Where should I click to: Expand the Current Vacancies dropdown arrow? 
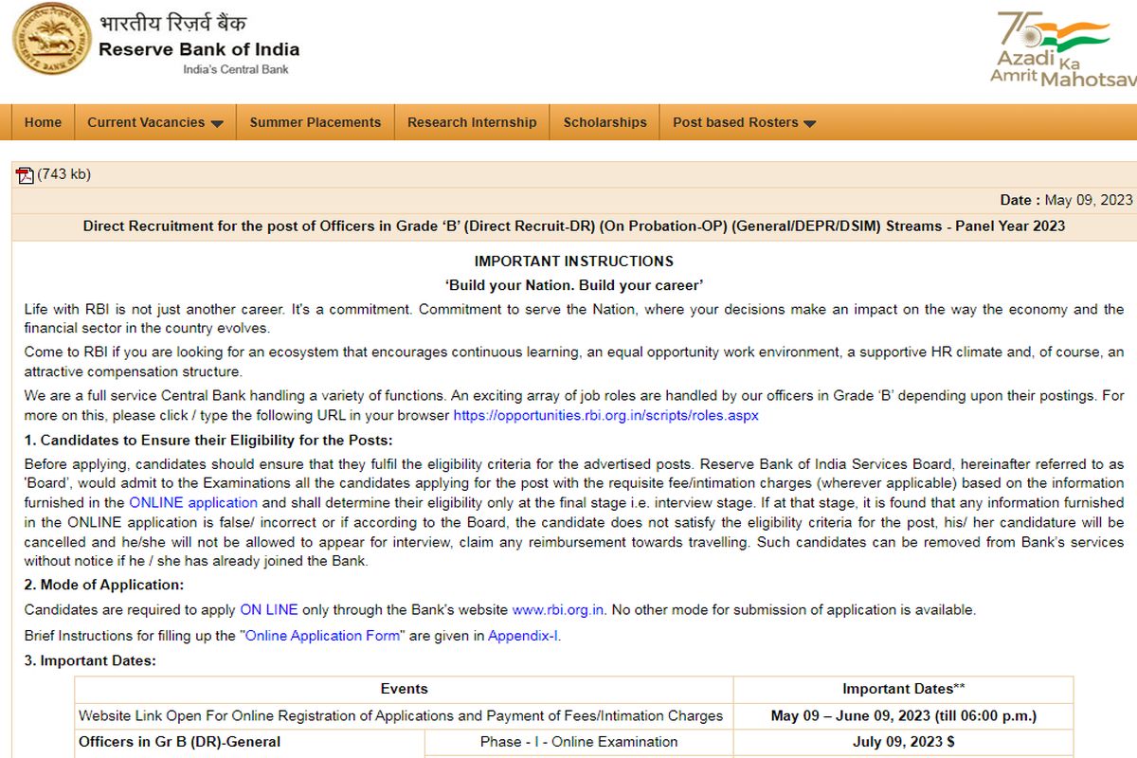[x=217, y=123]
